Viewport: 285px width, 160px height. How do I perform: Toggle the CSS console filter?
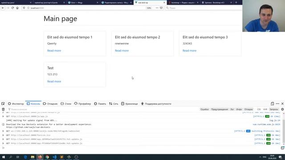(x=259, y=109)
